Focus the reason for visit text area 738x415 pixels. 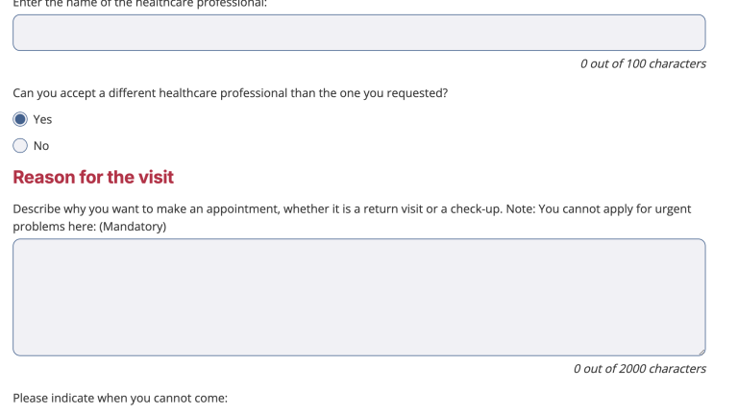tap(359, 297)
